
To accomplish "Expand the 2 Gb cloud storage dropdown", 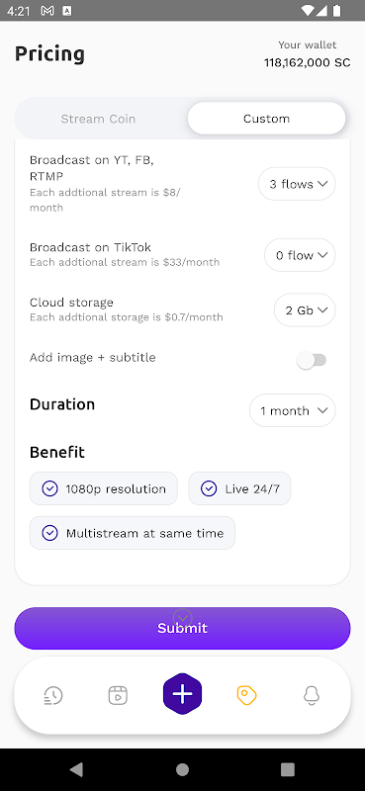I will point(305,310).
